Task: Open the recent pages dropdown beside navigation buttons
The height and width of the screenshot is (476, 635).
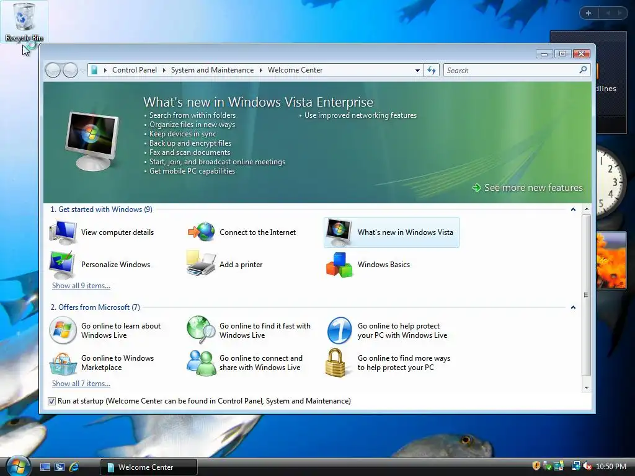Action: coord(82,71)
